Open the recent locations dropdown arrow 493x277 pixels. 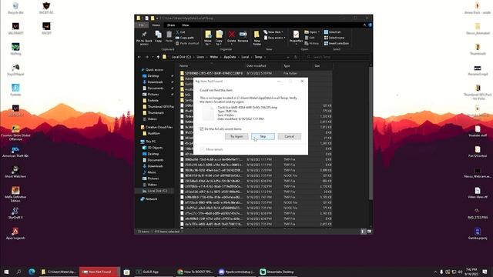coord(153,57)
